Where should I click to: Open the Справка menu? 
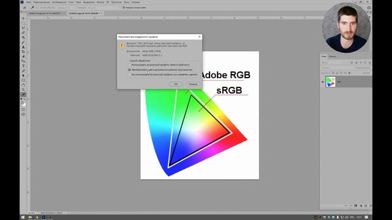coord(135,2)
